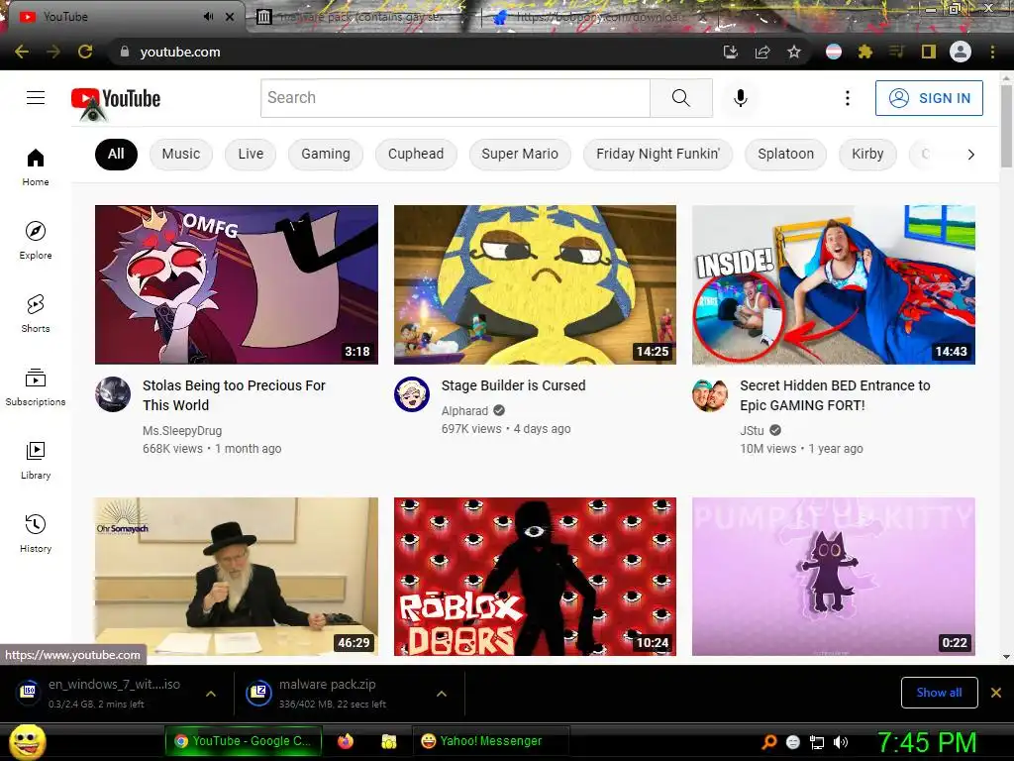Open JStu channel avatar

click(710, 394)
